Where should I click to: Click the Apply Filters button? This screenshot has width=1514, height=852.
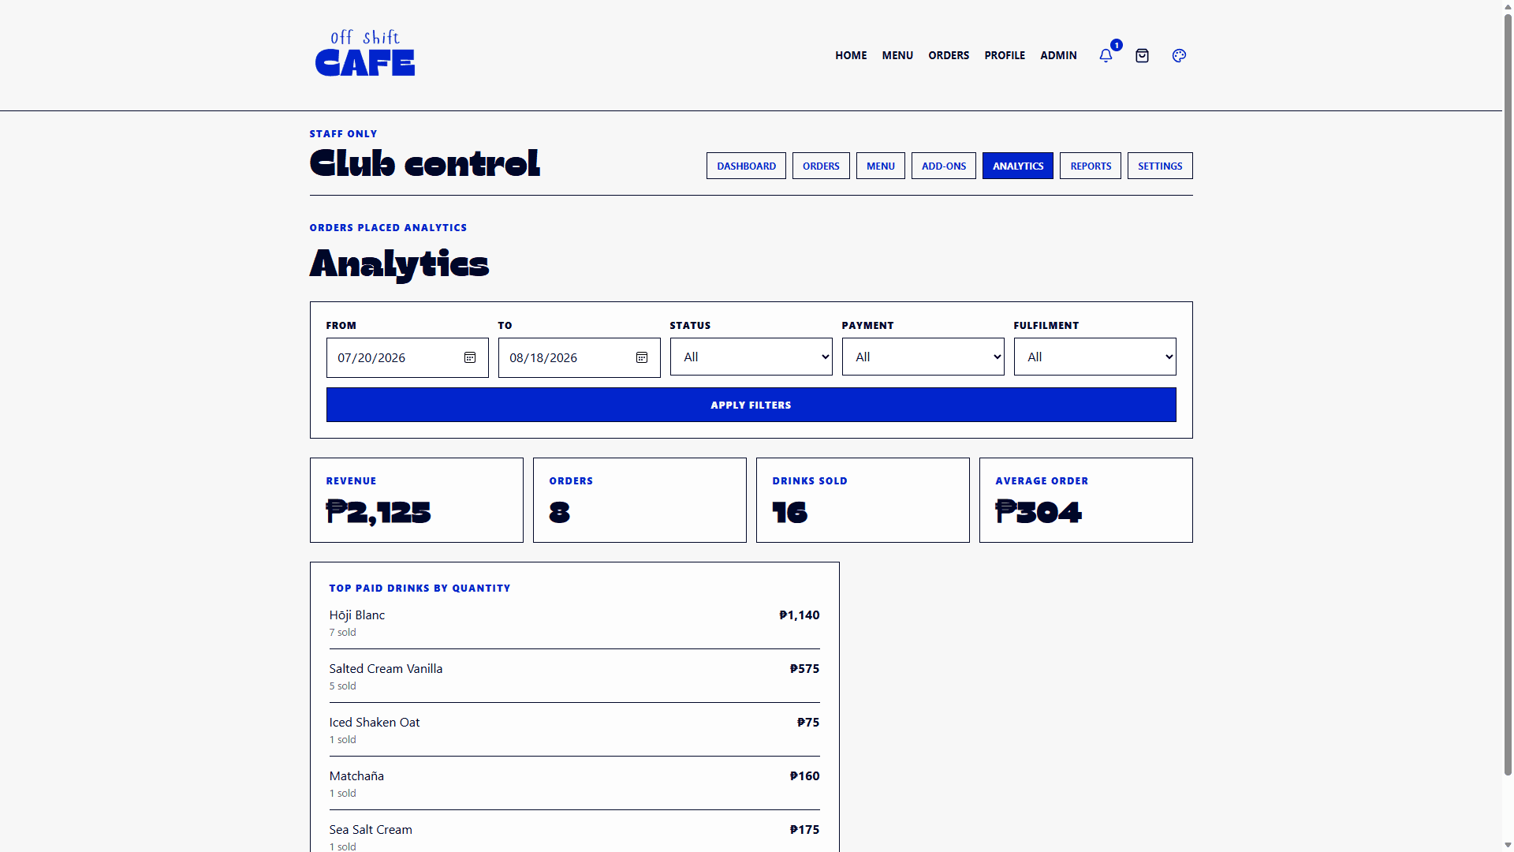(x=751, y=405)
